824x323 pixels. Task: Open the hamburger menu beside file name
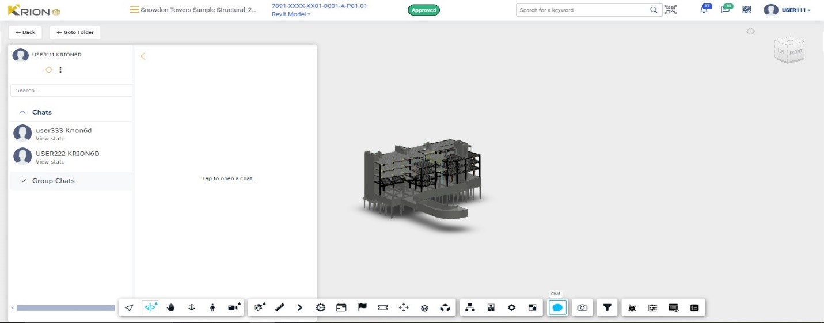pos(134,10)
